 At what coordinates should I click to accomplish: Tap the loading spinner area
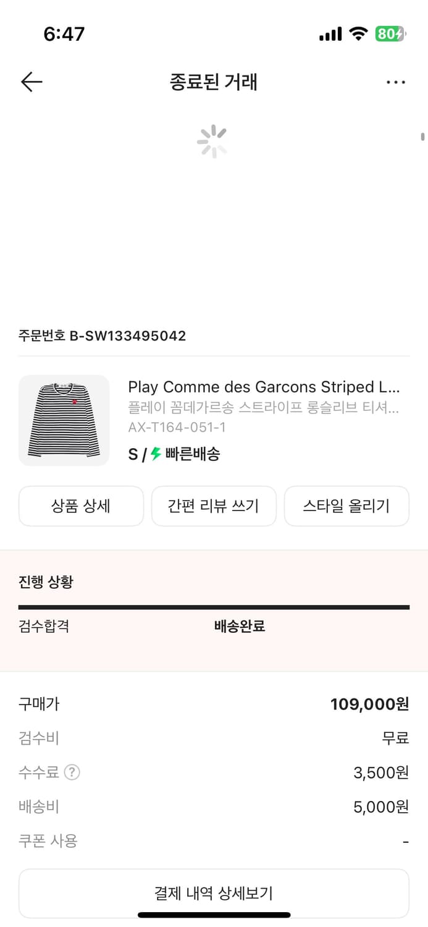click(x=213, y=140)
